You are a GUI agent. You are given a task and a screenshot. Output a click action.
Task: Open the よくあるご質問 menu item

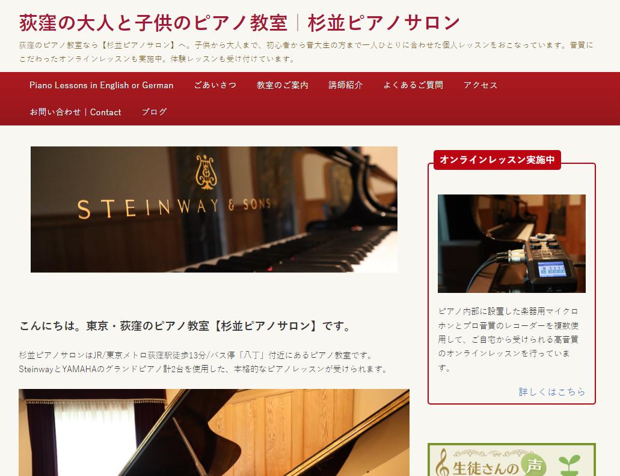point(413,85)
